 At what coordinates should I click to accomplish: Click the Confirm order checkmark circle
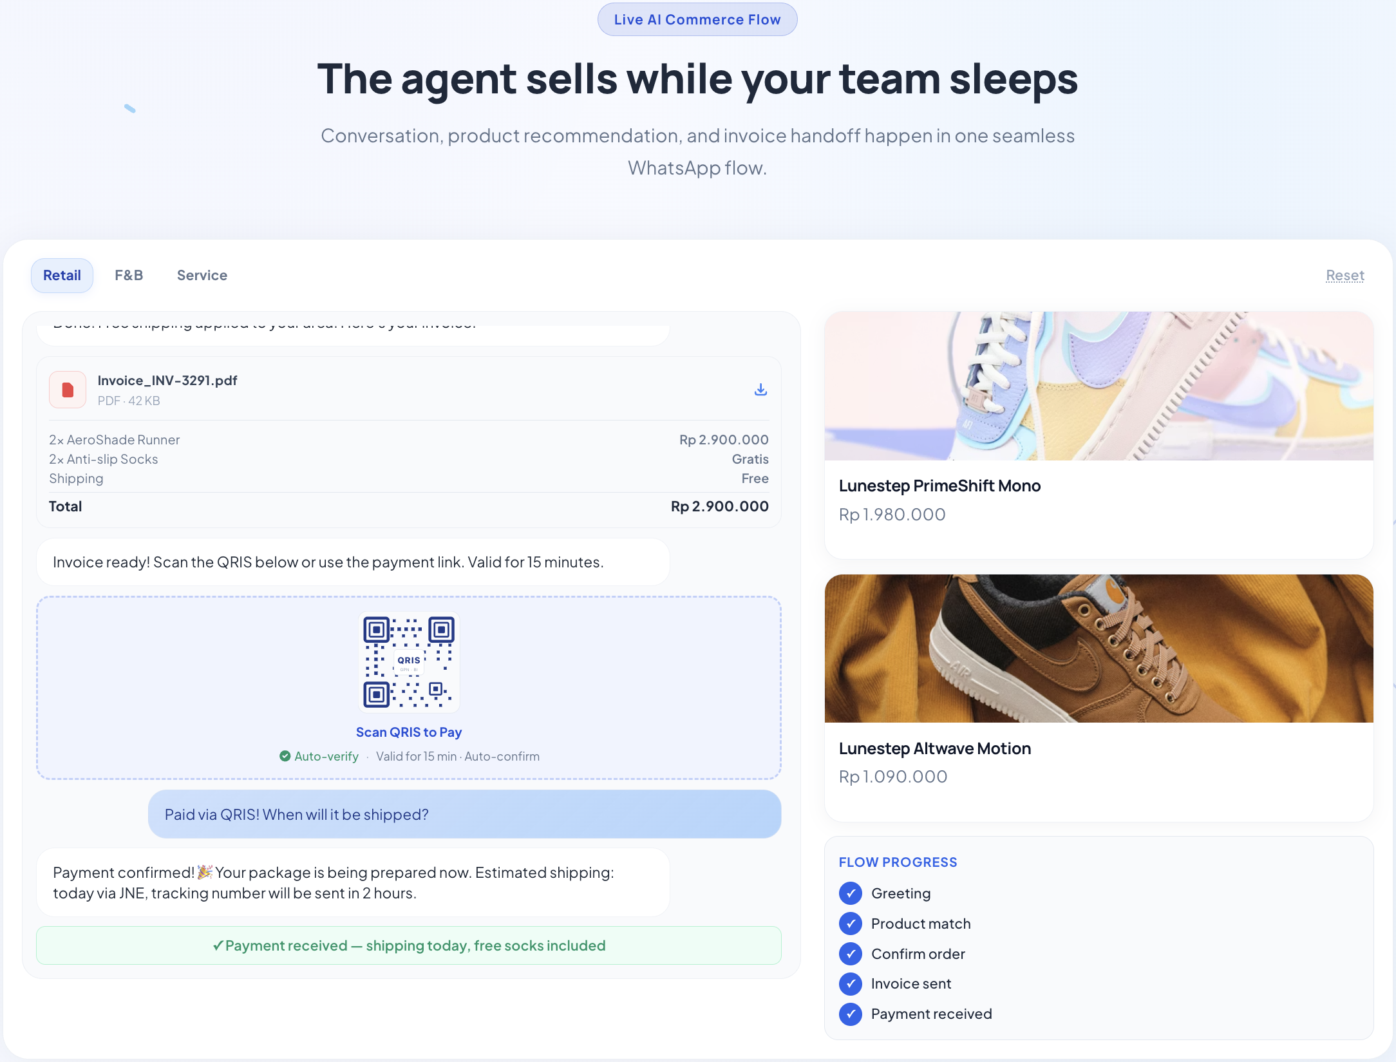851,954
